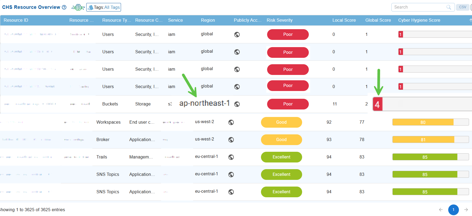
Task: Go to the previous page with the left arrow
Action: point(441,210)
